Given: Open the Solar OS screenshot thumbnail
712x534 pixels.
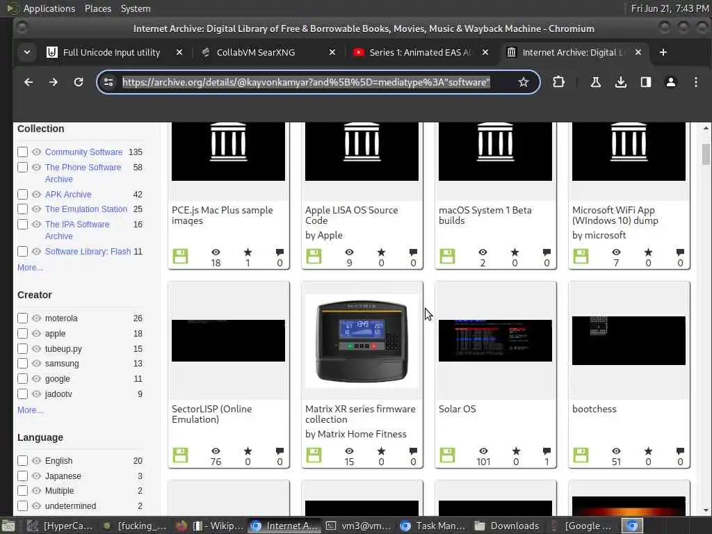Looking at the screenshot, I should (495, 341).
